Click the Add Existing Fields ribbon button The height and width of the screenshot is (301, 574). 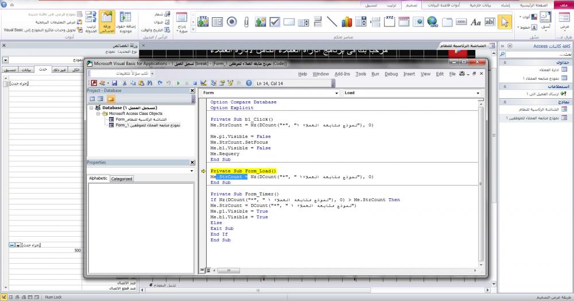pyautogui.click(x=126, y=22)
